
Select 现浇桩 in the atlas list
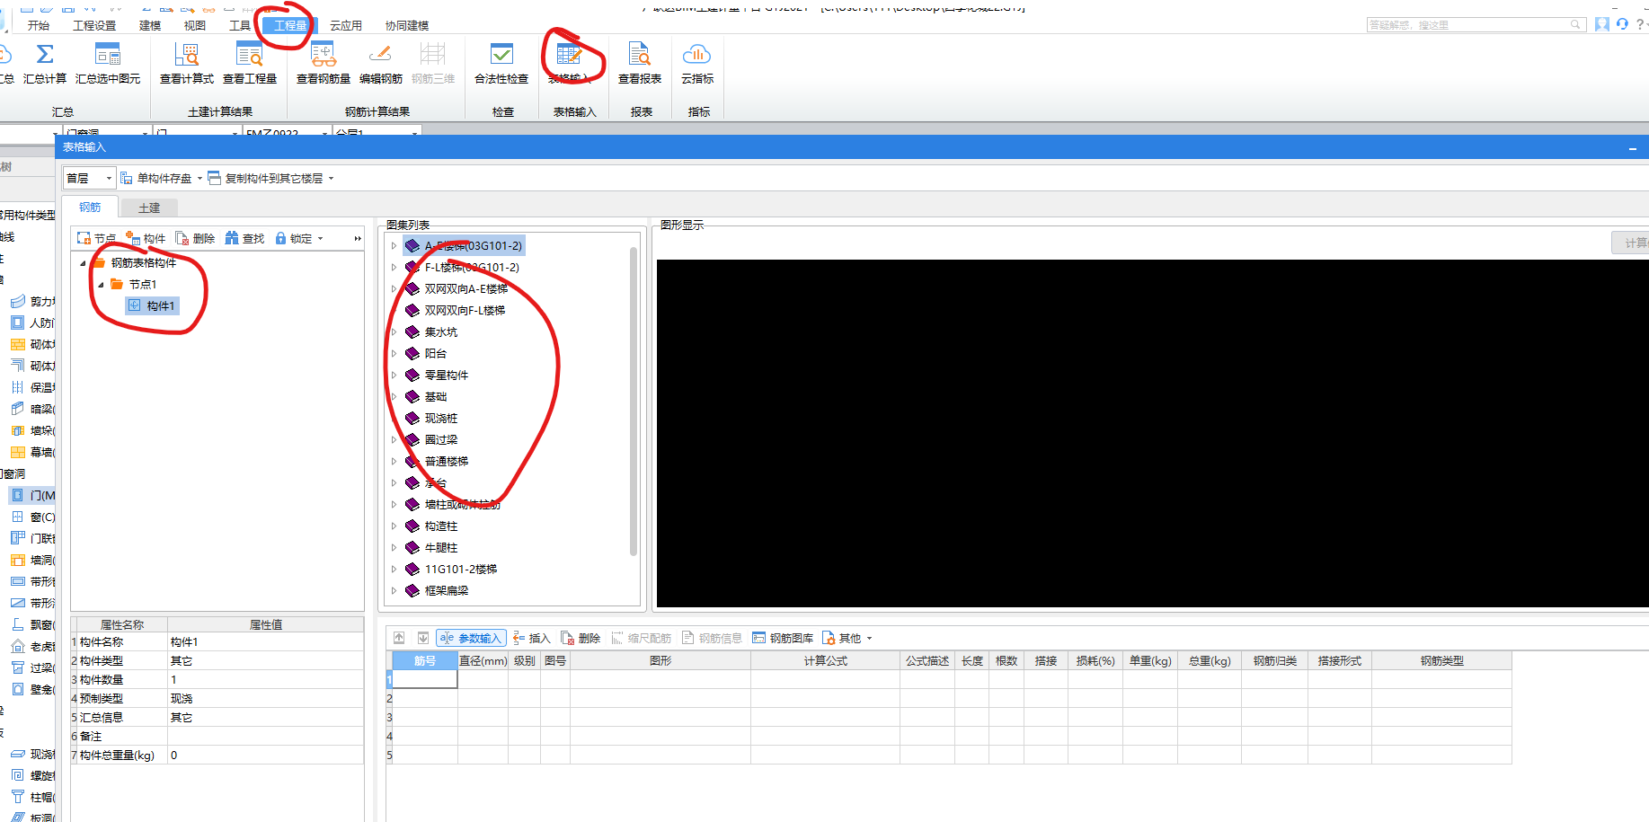[441, 418]
